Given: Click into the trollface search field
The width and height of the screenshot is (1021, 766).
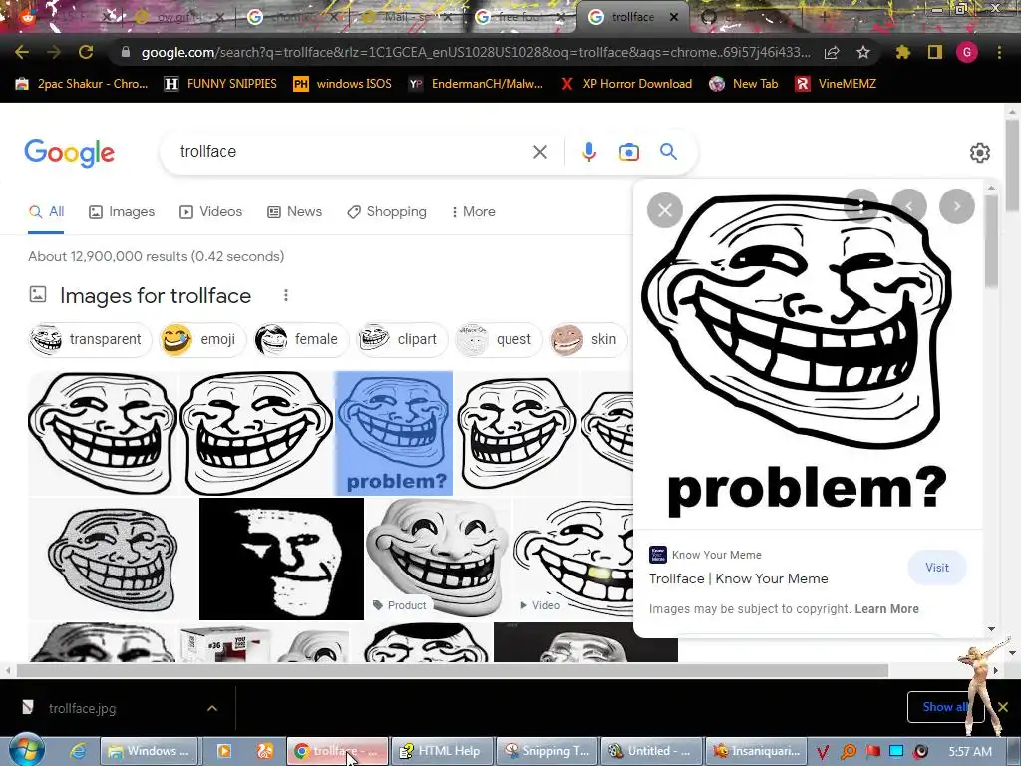Looking at the screenshot, I should point(352,152).
